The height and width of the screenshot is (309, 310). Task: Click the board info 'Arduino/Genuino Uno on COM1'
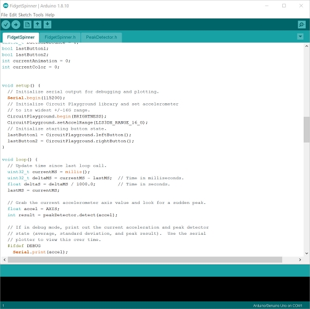point(277,305)
